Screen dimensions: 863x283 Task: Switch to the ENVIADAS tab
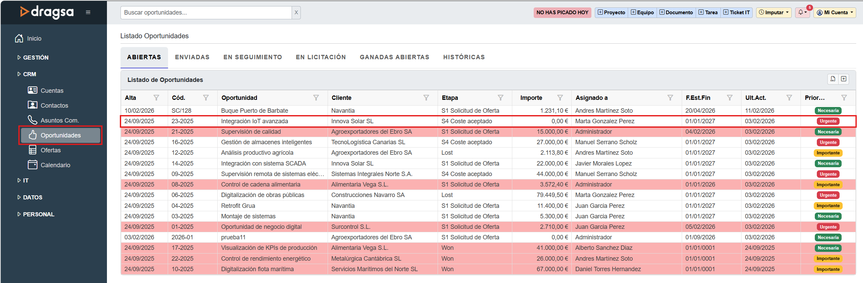click(x=192, y=57)
